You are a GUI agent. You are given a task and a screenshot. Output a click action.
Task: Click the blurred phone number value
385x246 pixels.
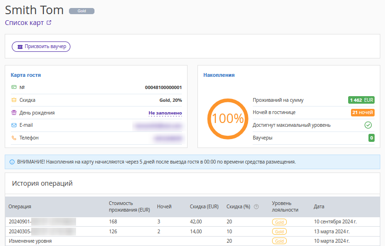pos(168,139)
